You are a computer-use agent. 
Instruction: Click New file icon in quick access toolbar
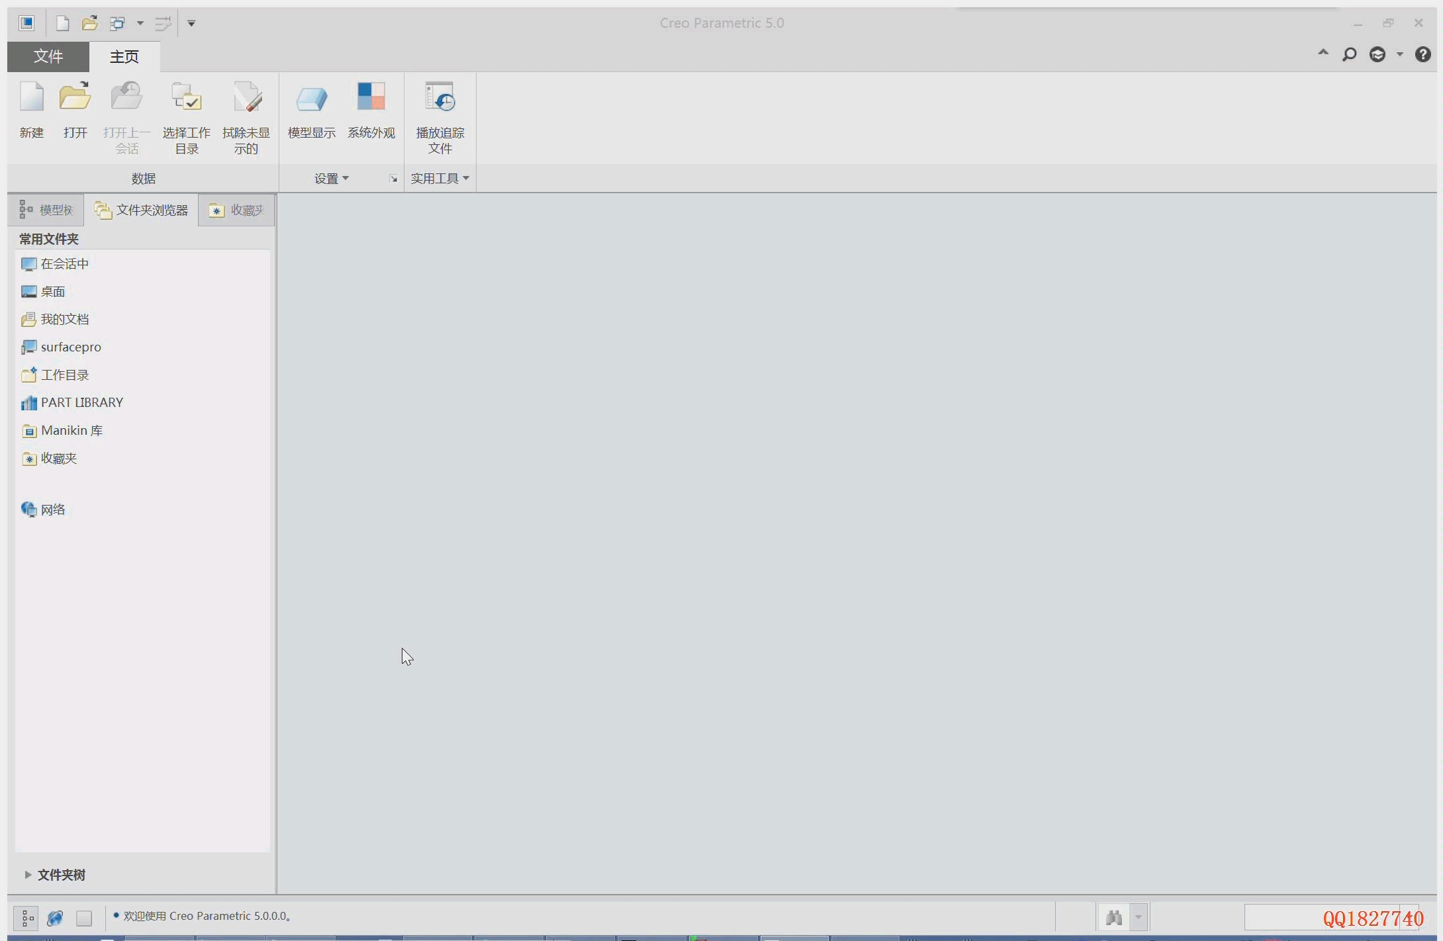(x=62, y=23)
